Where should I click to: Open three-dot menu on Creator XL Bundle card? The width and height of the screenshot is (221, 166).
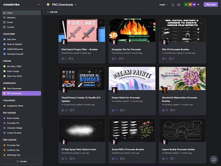click(101, 71)
